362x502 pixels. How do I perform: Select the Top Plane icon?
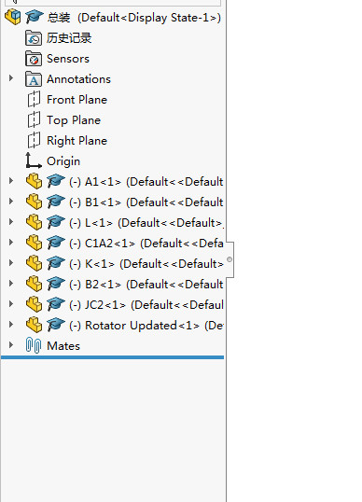(34, 119)
